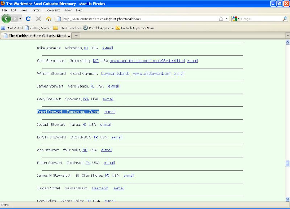Email James H Stewart Jr
This screenshot has width=290, height=209.
click(129, 176)
